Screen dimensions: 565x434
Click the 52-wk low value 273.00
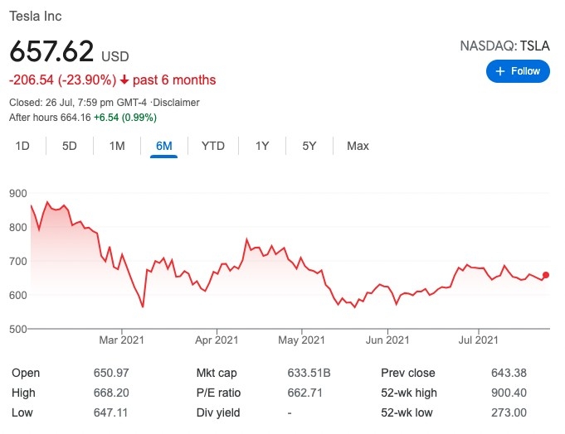coord(509,412)
